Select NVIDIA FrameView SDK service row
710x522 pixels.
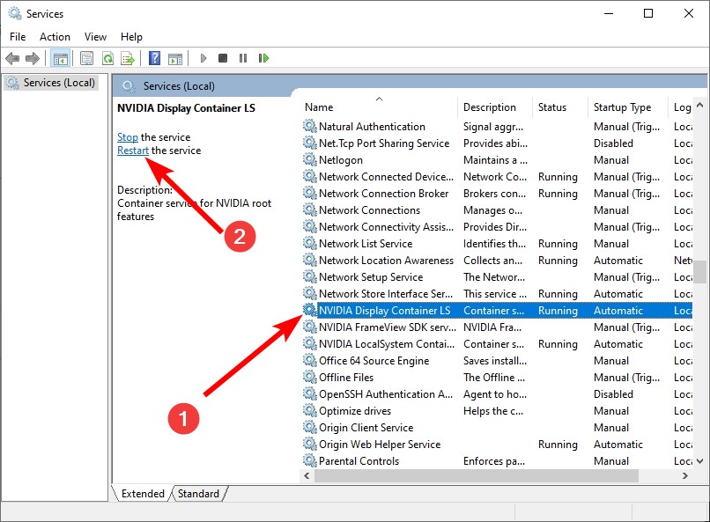(x=497, y=327)
